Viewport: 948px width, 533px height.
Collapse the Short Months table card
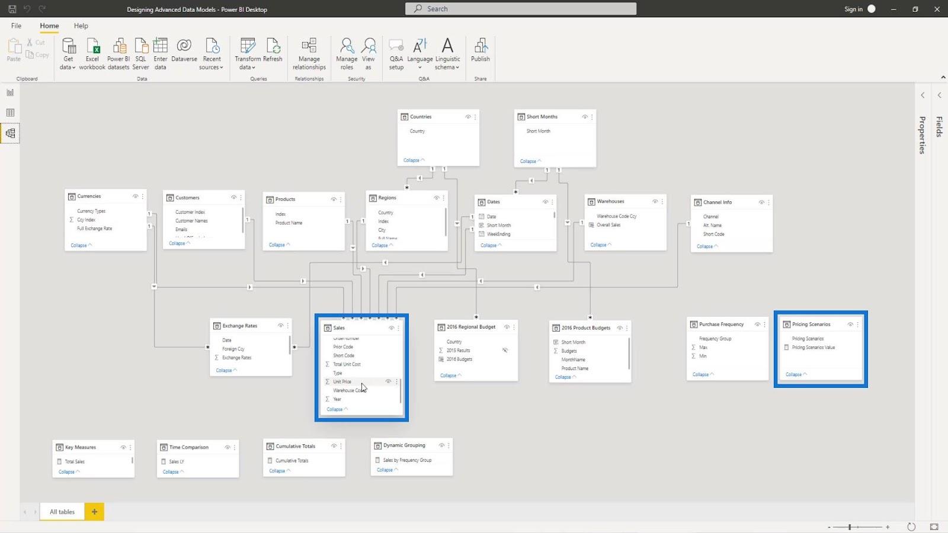coord(530,161)
